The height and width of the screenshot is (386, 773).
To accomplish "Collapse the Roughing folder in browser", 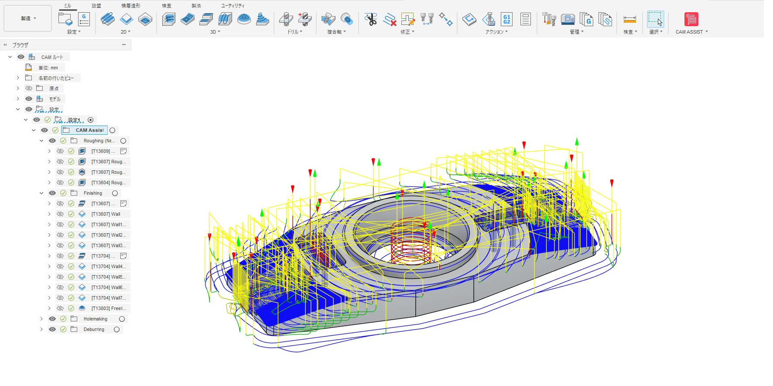I will pos(41,141).
